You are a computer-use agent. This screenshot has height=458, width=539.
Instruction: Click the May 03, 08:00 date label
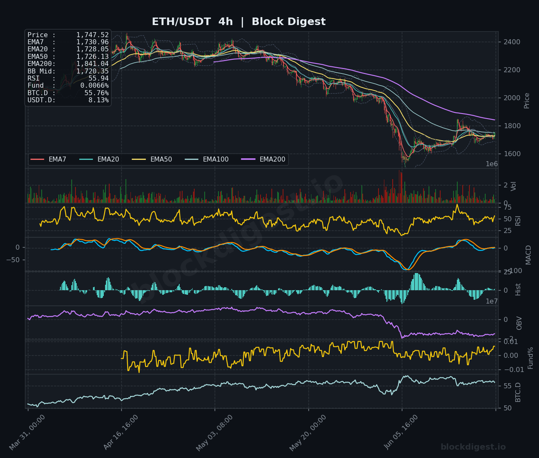pyautogui.click(x=215, y=433)
